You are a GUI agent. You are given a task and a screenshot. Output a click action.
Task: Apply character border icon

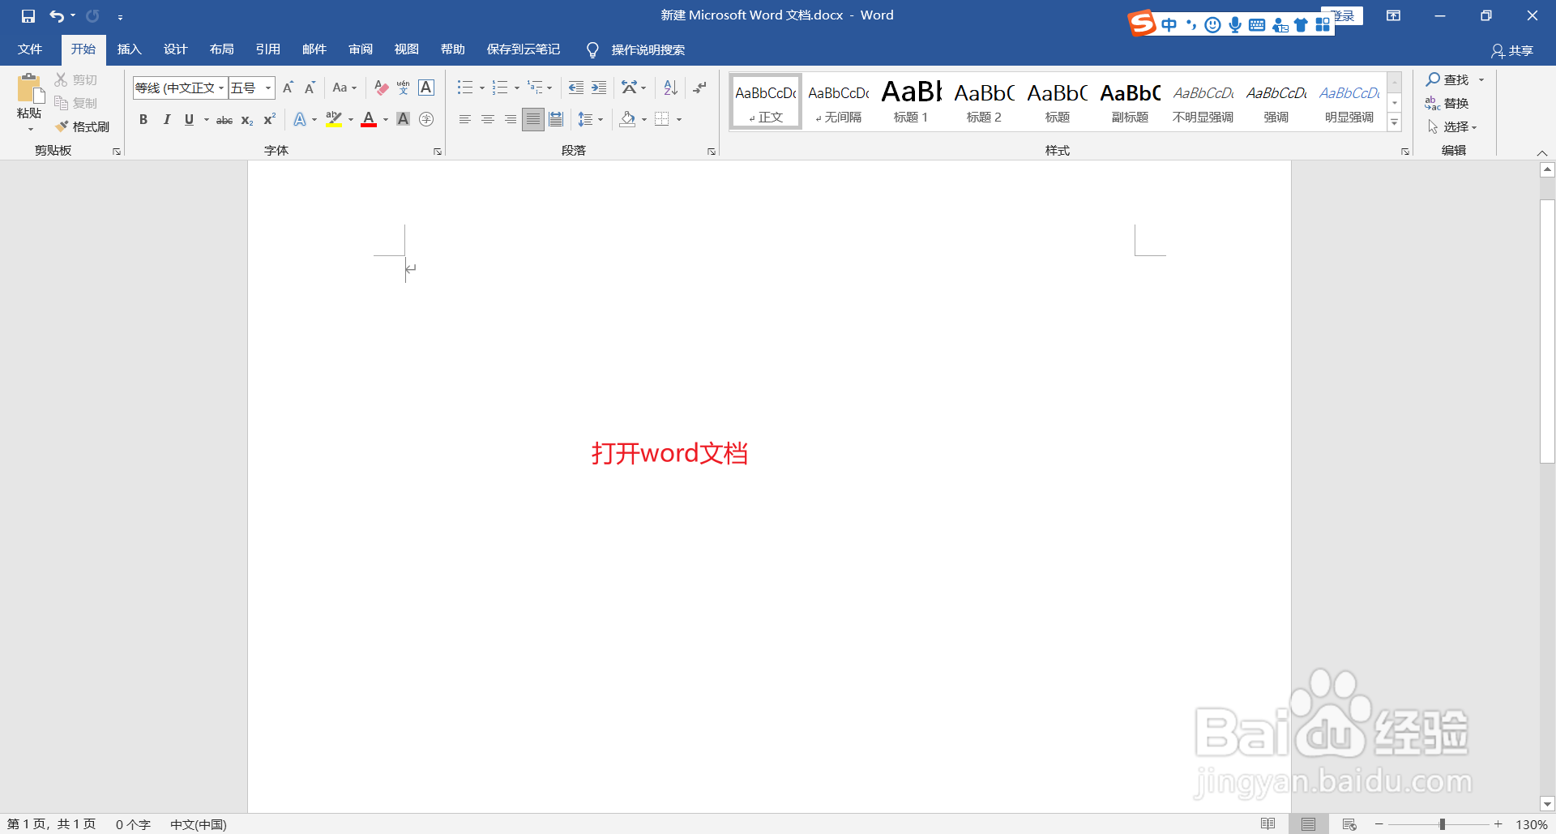[x=426, y=88]
